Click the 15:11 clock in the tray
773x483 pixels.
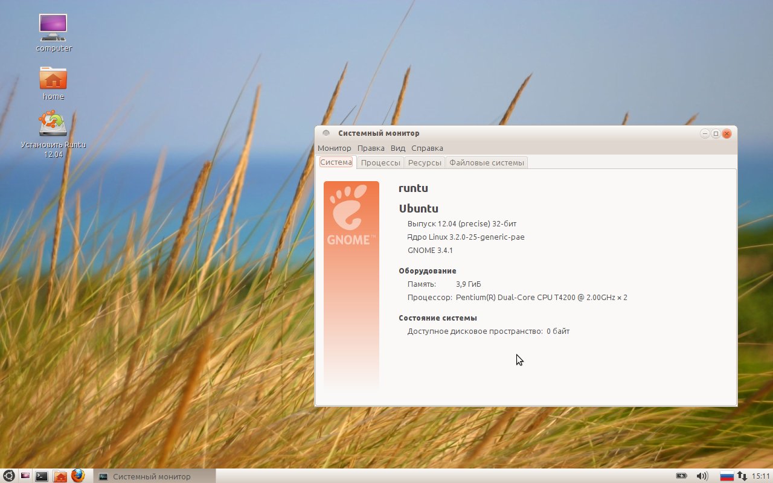761,476
